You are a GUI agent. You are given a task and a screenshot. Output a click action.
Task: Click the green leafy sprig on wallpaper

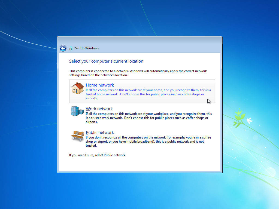click(x=239, y=118)
